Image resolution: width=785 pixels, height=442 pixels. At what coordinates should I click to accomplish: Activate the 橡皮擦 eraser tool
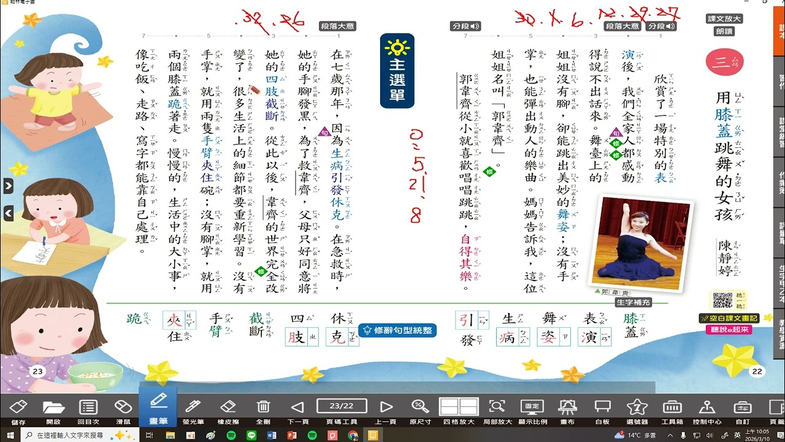click(x=228, y=411)
